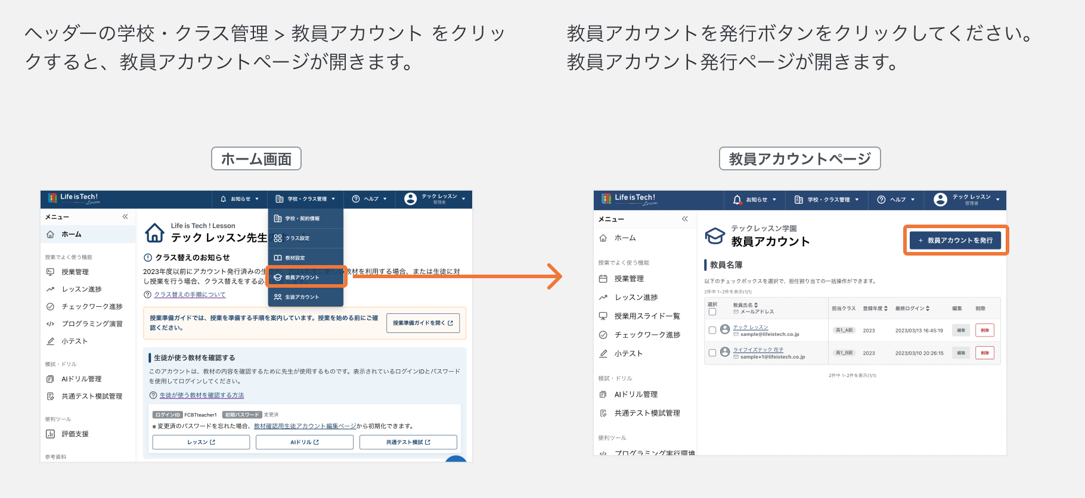Open AIドリル管理 in home screen sidebar
This screenshot has height=498, width=1085.
click(81, 379)
